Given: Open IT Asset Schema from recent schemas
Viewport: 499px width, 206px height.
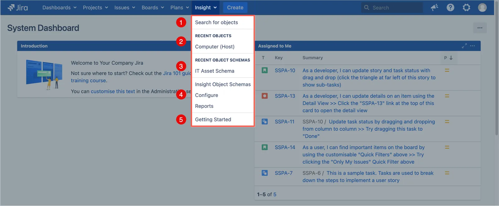Looking at the screenshot, I should (223, 71).
